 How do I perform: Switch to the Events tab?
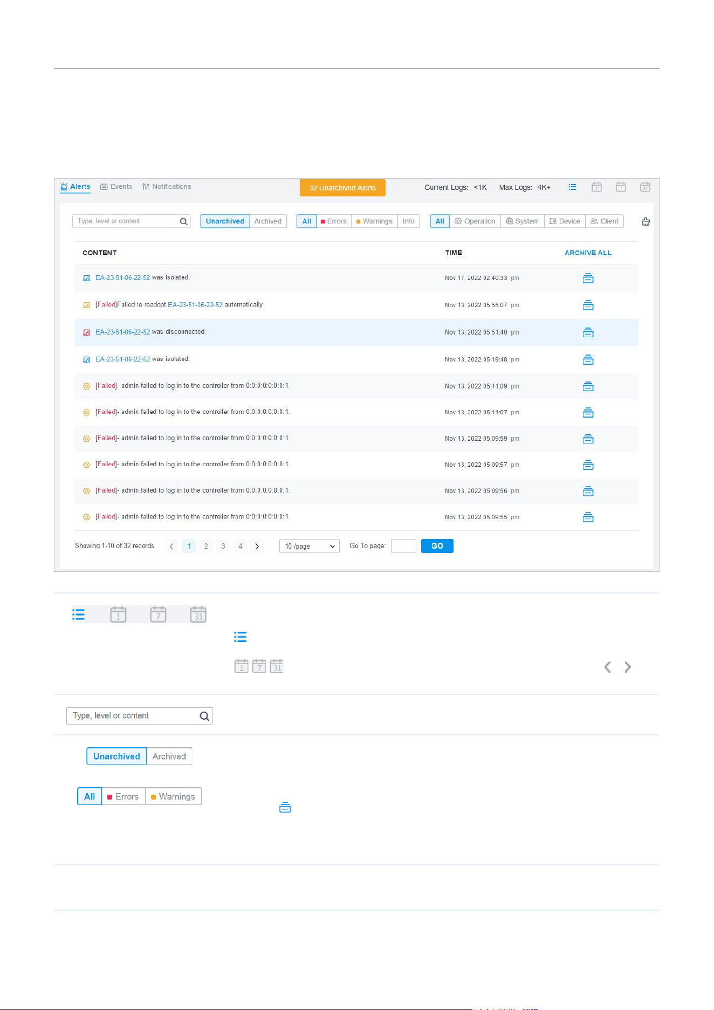pyautogui.click(x=116, y=187)
